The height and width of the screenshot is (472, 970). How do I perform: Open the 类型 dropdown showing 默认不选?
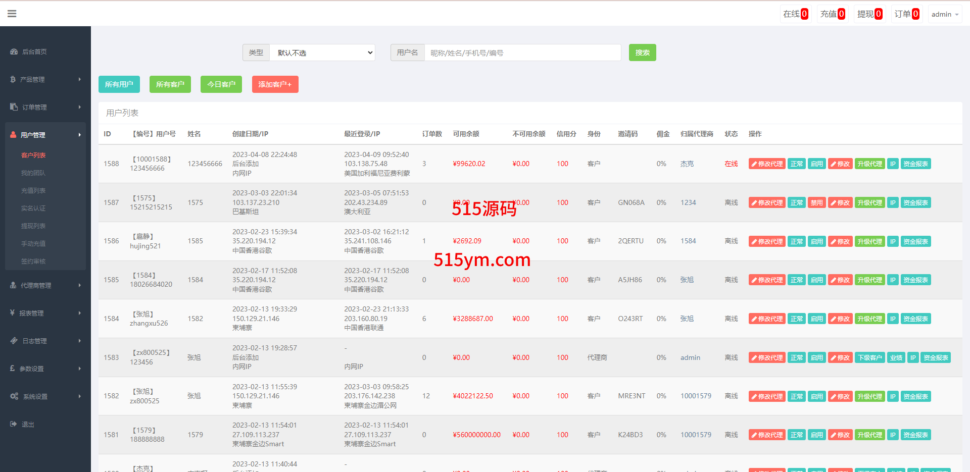coord(322,53)
